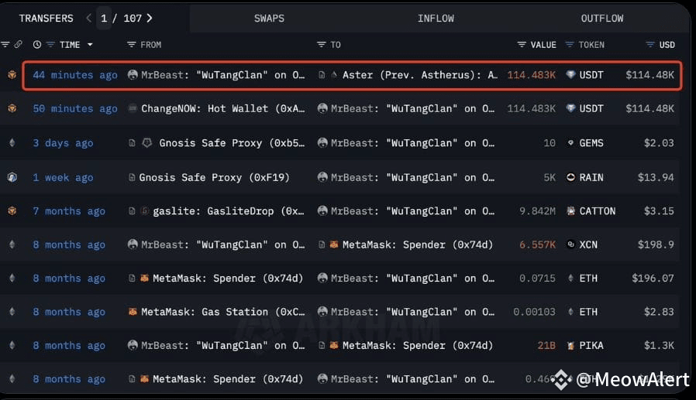The height and width of the screenshot is (400, 696).
Task: Select the 6.557K value cell
Action: pyautogui.click(x=537, y=244)
